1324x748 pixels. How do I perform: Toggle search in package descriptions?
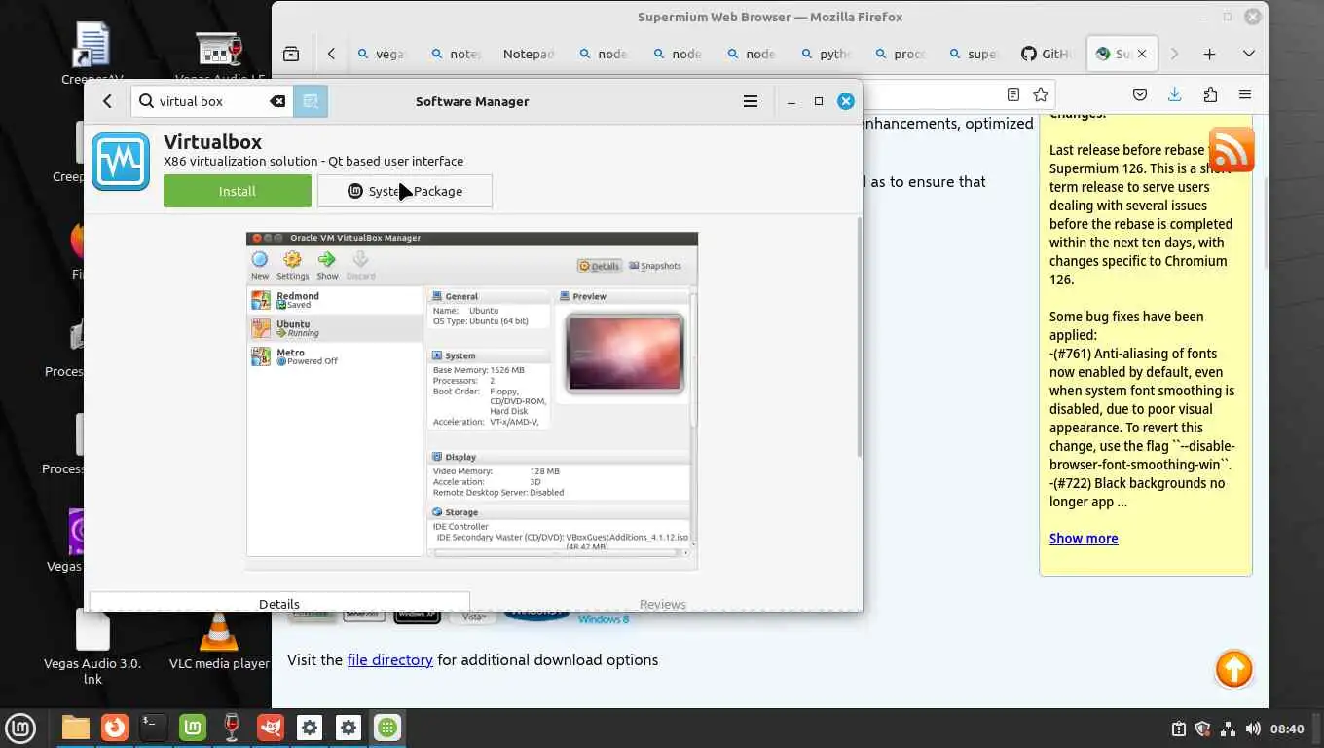click(x=311, y=101)
